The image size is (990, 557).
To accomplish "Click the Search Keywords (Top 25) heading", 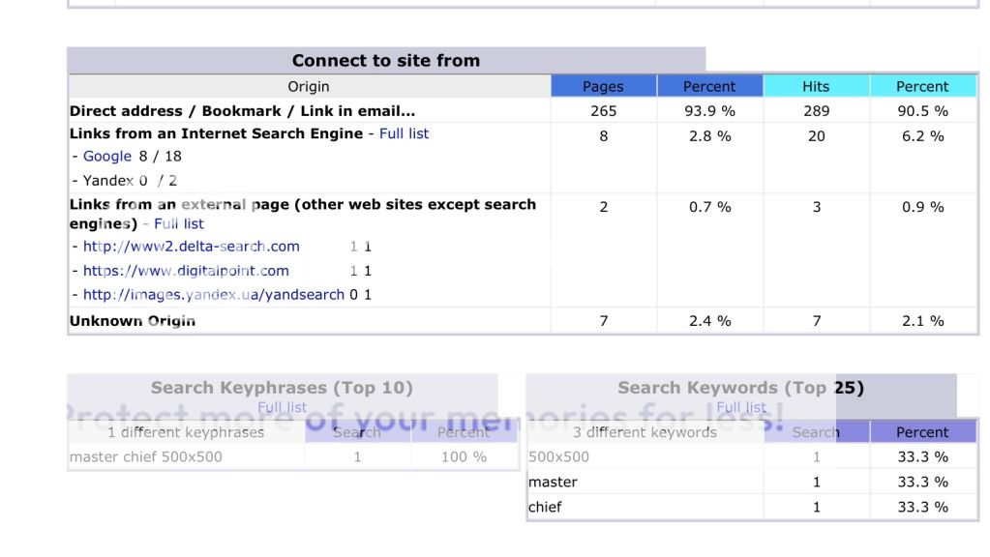I will click(x=740, y=388).
